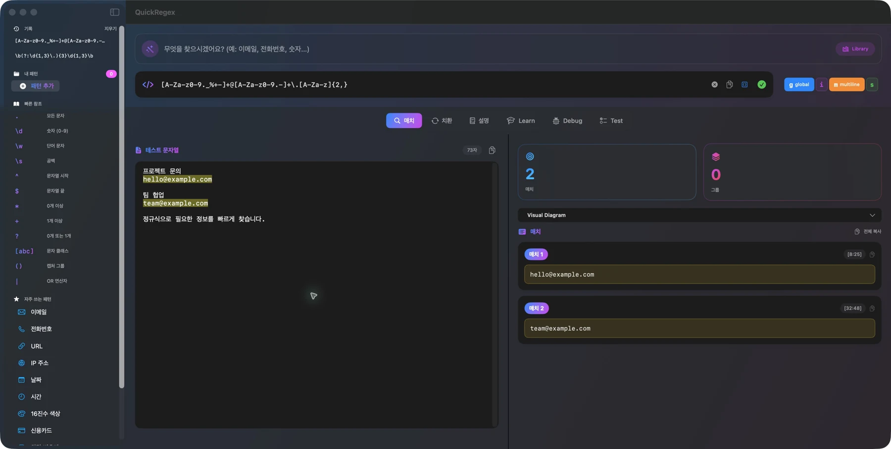Screen dimensions: 891x449
Task: Click 전체 복사 copy all matches
Action: 868,232
